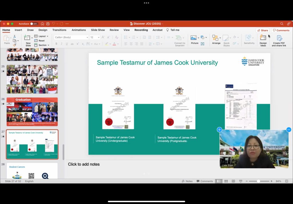293x204 pixels.
Task: Switch to Slide Sorter view icon
Action: pos(226,181)
